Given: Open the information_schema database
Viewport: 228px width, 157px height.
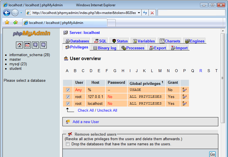Looking at the screenshot, I should [30, 55].
